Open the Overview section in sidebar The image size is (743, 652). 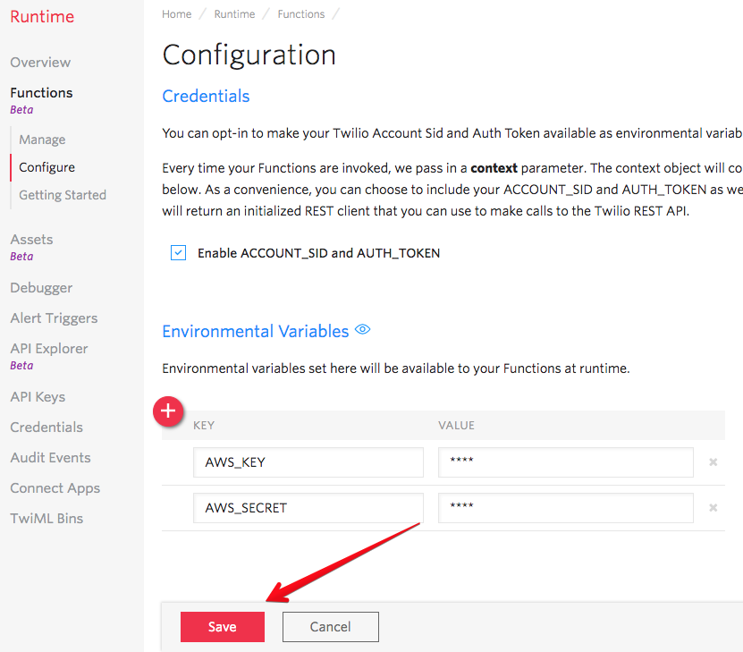pos(40,62)
